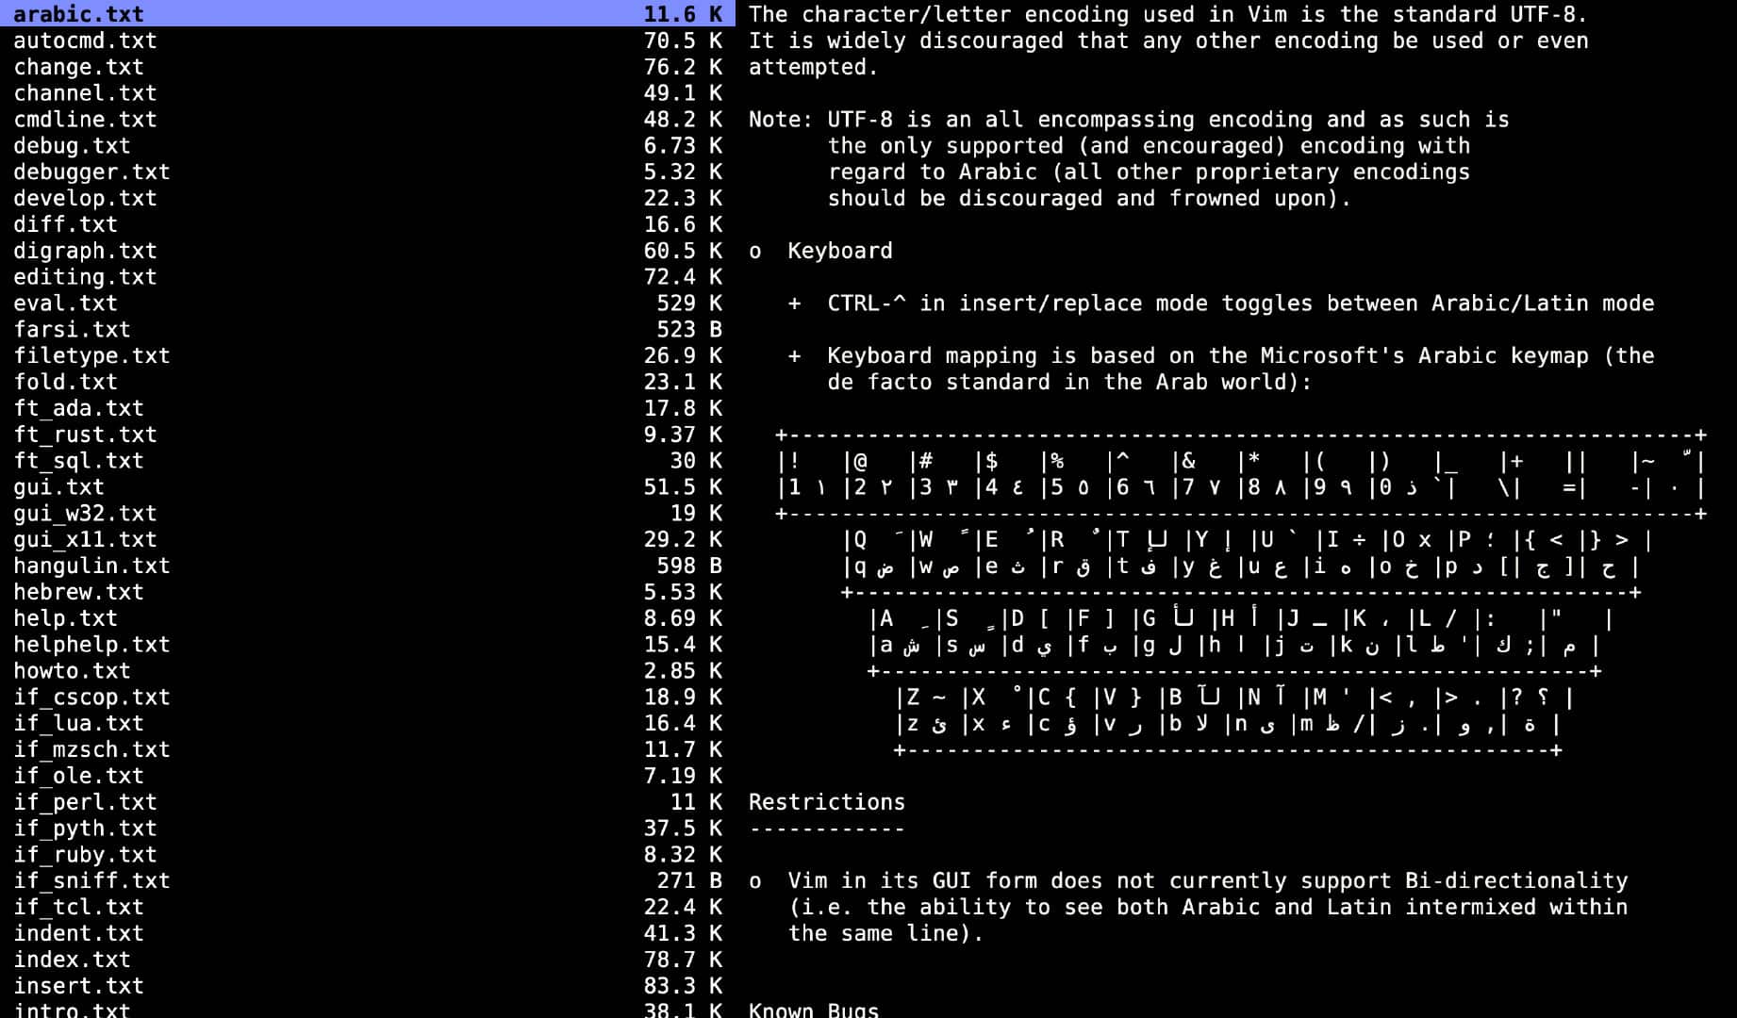1737x1018 pixels.
Task: Select if_tcl.txt file row
Action: (x=368, y=907)
